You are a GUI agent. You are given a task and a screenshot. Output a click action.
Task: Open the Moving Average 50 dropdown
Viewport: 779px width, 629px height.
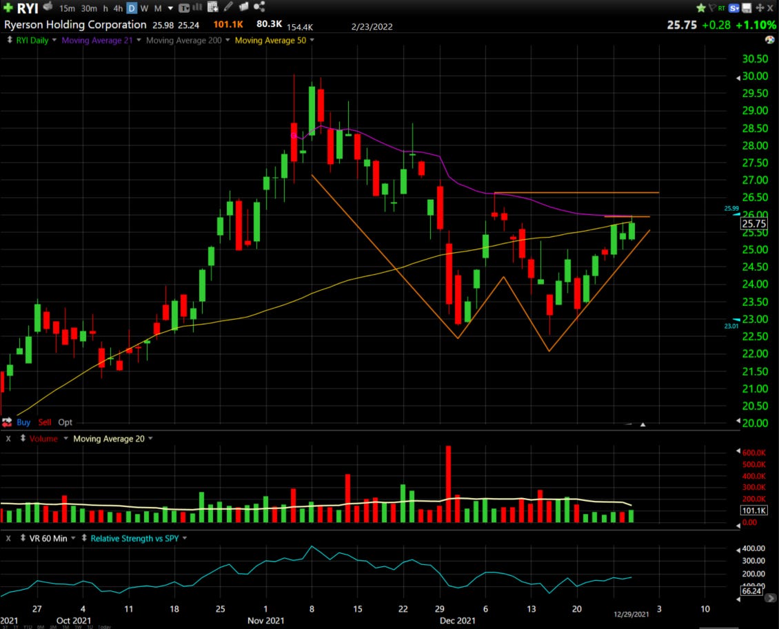click(x=312, y=40)
